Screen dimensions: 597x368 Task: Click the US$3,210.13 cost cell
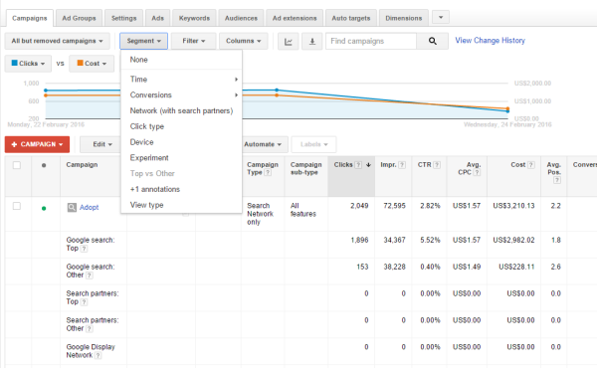point(513,206)
